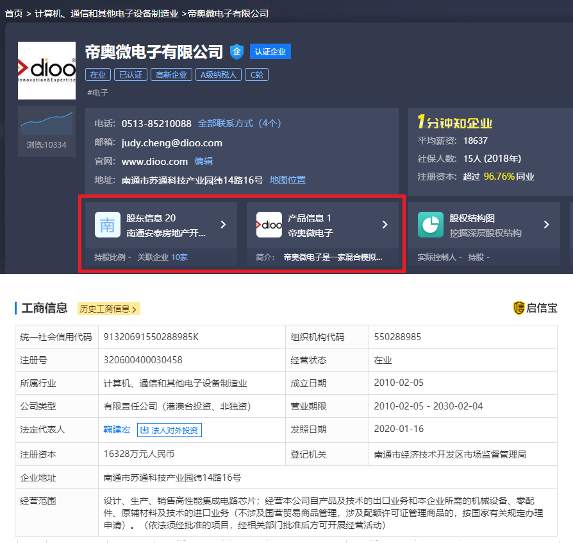573x543 pixels.
Task: Click registration number 320600400030458
Action: coord(143,360)
